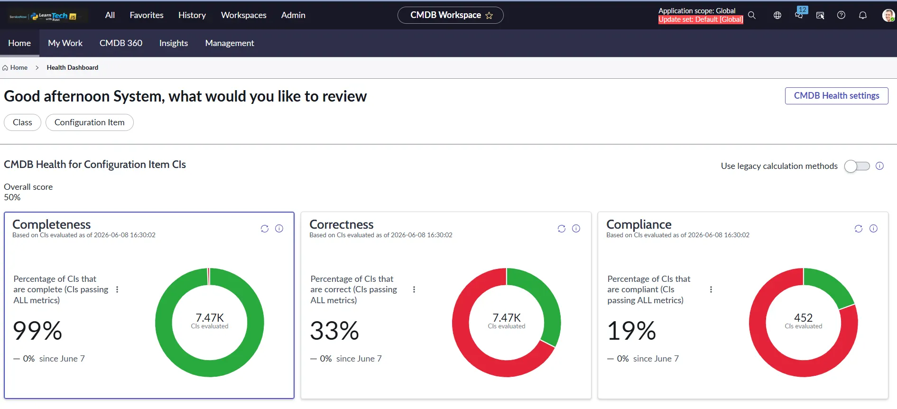
Task: Open the Correctness metric three-dot menu
Action: [x=414, y=289]
